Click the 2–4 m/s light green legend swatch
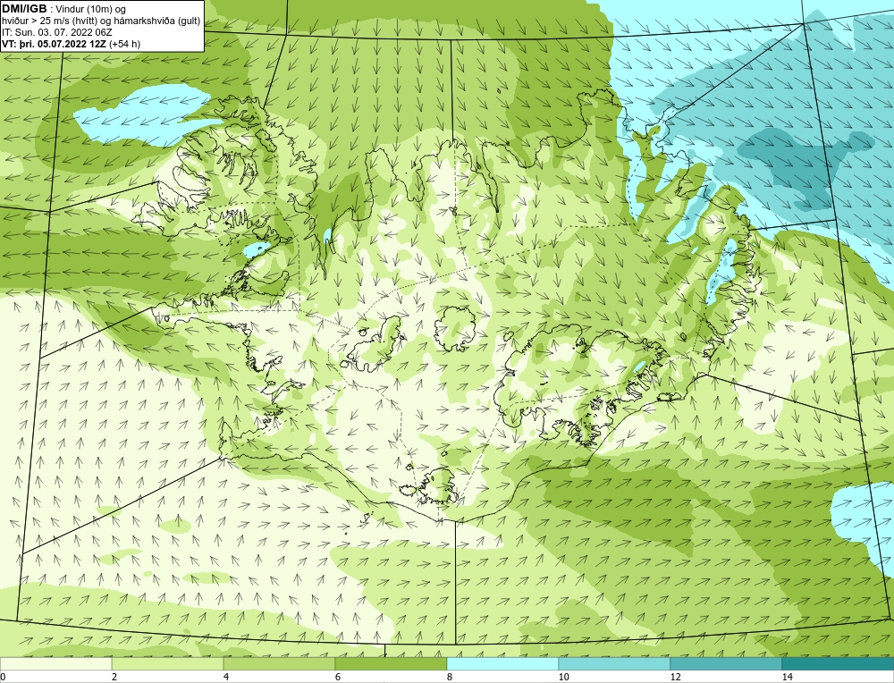 pos(168,663)
